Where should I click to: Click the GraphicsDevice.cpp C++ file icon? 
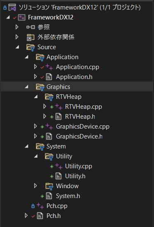(49, 127)
